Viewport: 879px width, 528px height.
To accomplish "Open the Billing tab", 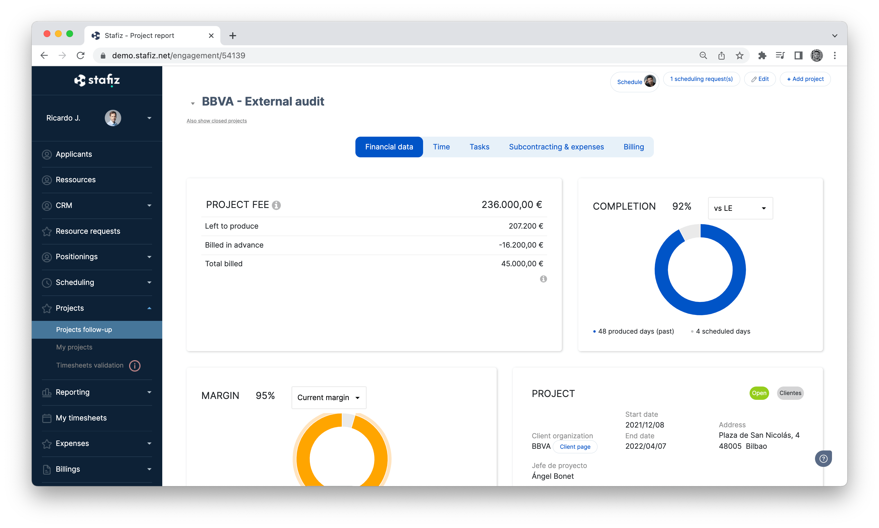I will (633, 147).
